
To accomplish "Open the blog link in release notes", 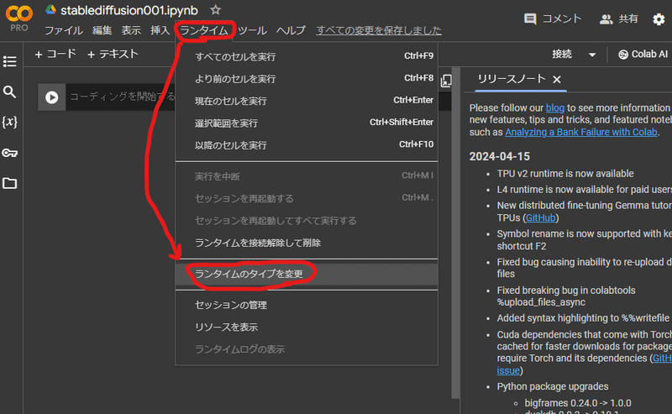I will point(555,108).
